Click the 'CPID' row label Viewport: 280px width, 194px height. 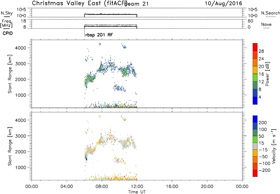(x=8, y=33)
